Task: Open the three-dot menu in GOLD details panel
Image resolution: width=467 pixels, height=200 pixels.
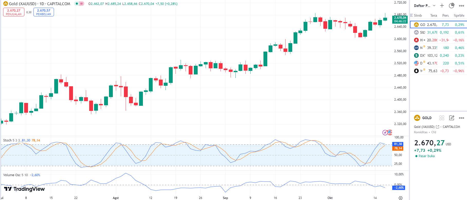Action: click(462, 118)
